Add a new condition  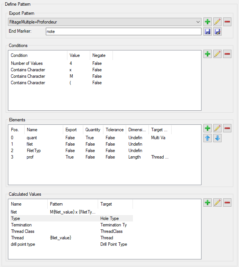point(208,54)
